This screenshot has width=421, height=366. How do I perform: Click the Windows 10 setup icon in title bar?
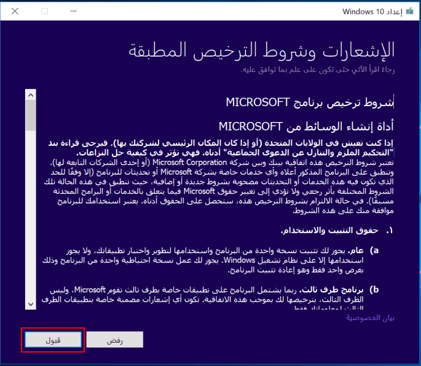click(x=409, y=11)
